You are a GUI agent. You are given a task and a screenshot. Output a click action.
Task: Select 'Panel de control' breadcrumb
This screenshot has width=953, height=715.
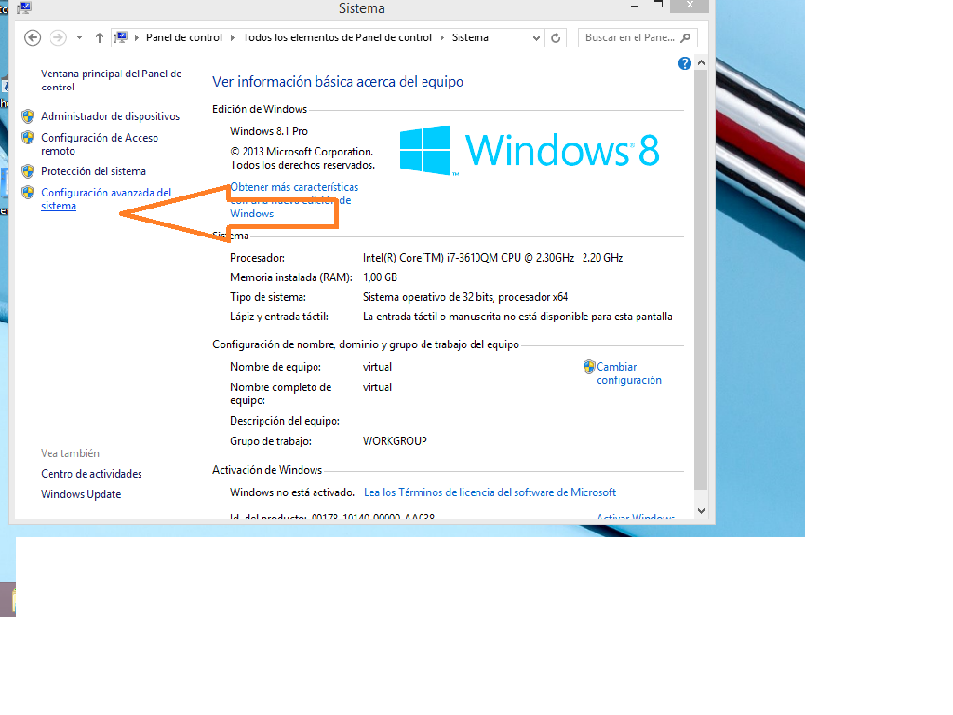(184, 37)
